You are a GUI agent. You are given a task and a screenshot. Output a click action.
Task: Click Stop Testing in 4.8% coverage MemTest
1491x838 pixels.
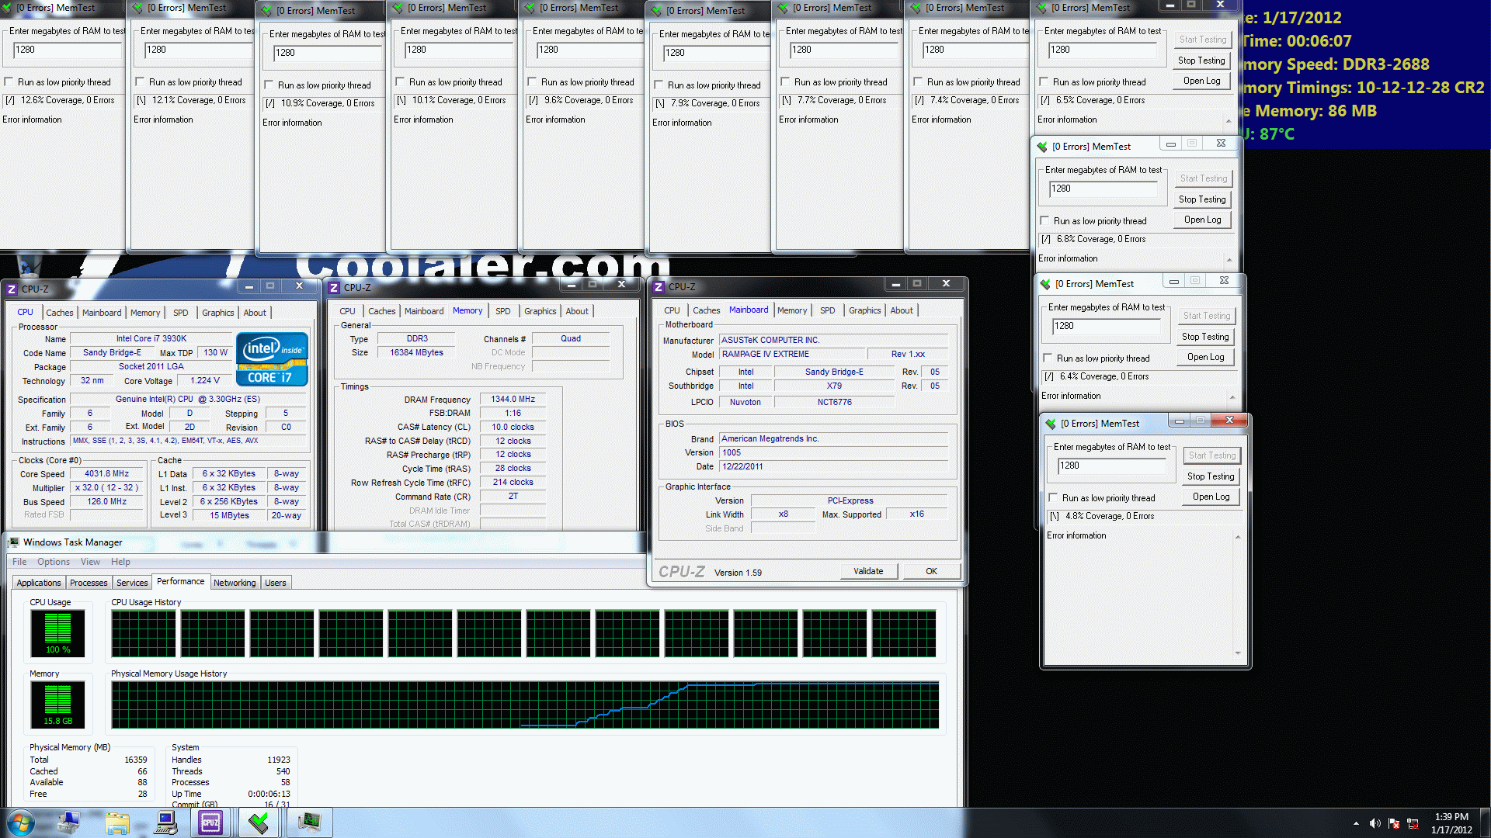(1210, 476)
